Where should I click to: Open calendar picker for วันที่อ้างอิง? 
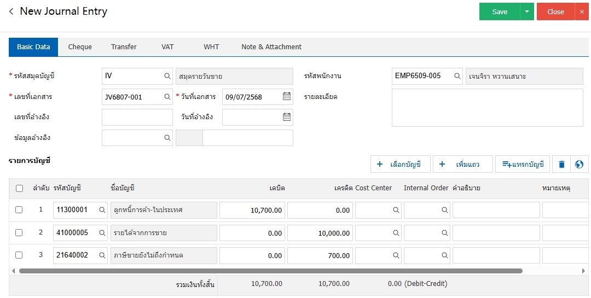click(x=287, y=117)
